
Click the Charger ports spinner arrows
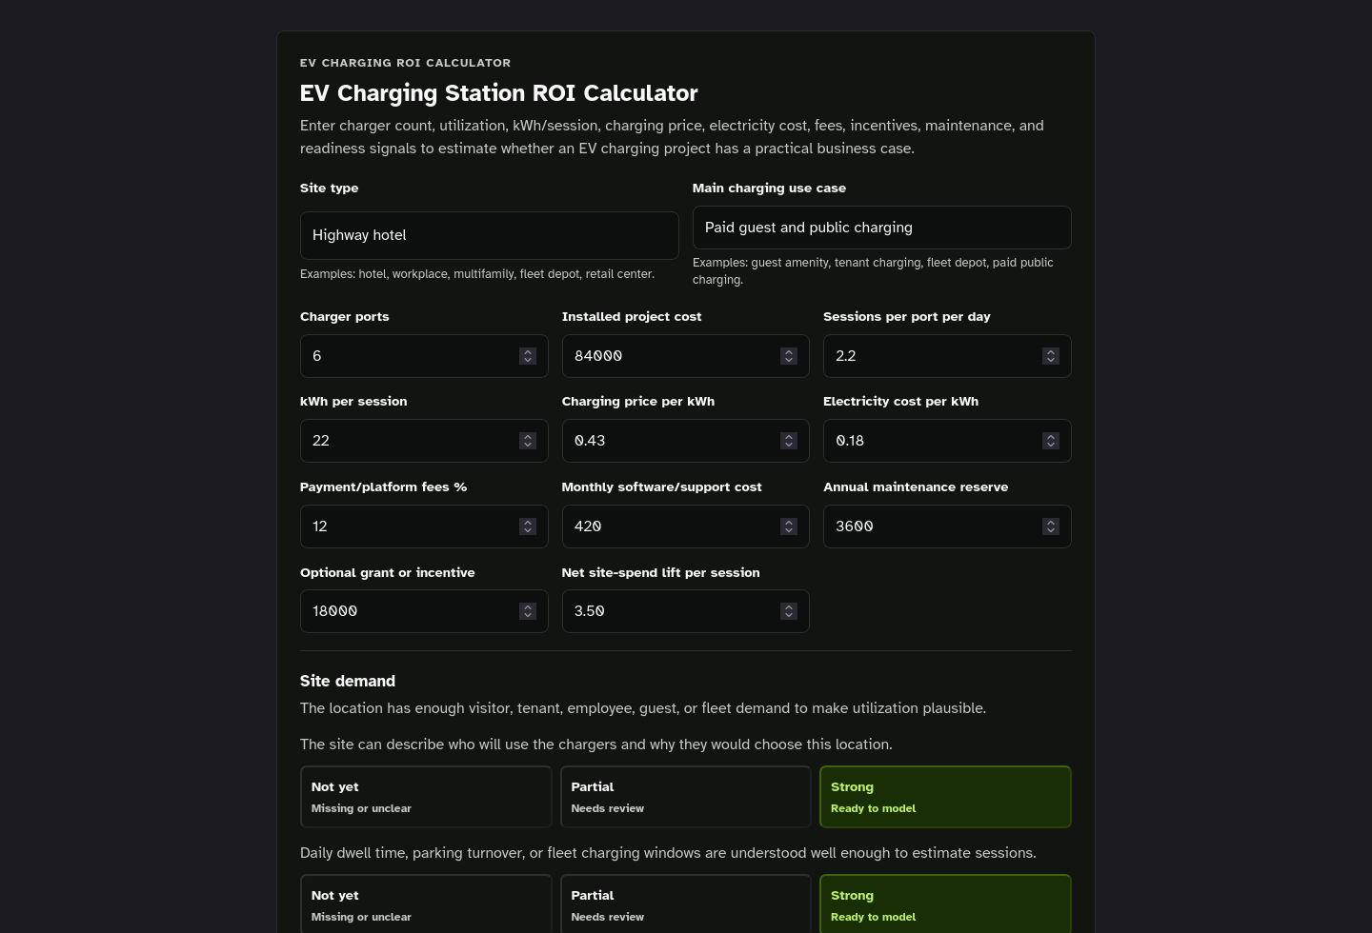(x=528, y=356)
